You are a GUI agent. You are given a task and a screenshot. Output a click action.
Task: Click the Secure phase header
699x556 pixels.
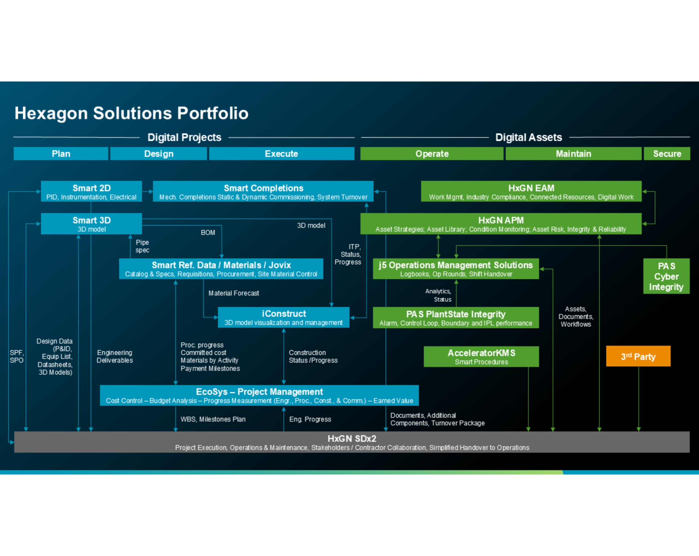[x=667, y=154]
